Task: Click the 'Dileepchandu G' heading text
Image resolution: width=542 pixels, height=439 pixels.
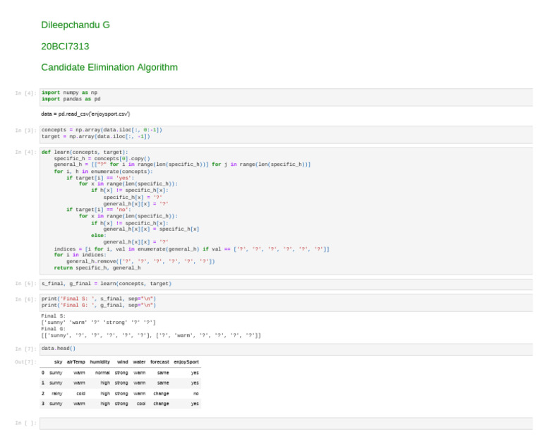Action: point(76,25)
